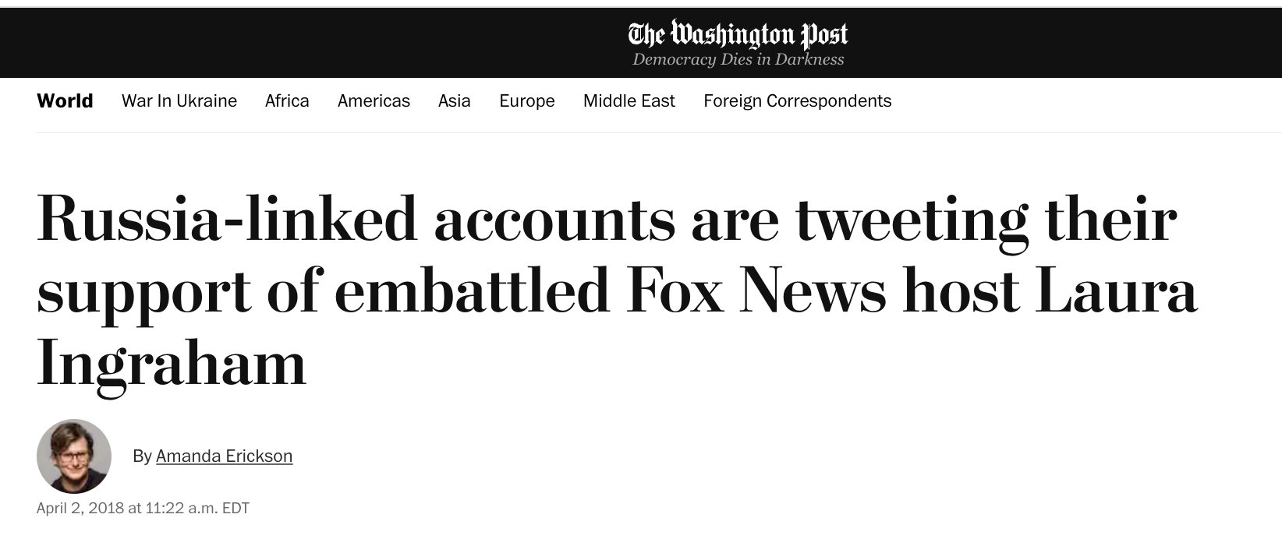Select the Africa navigation item

[x=287, y=101]
